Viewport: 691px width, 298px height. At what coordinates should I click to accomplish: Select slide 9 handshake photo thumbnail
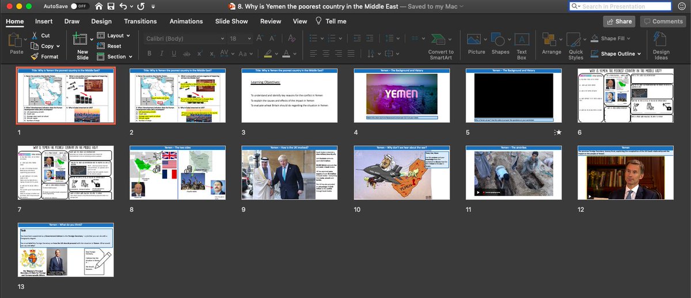click(x=291, y=173)
